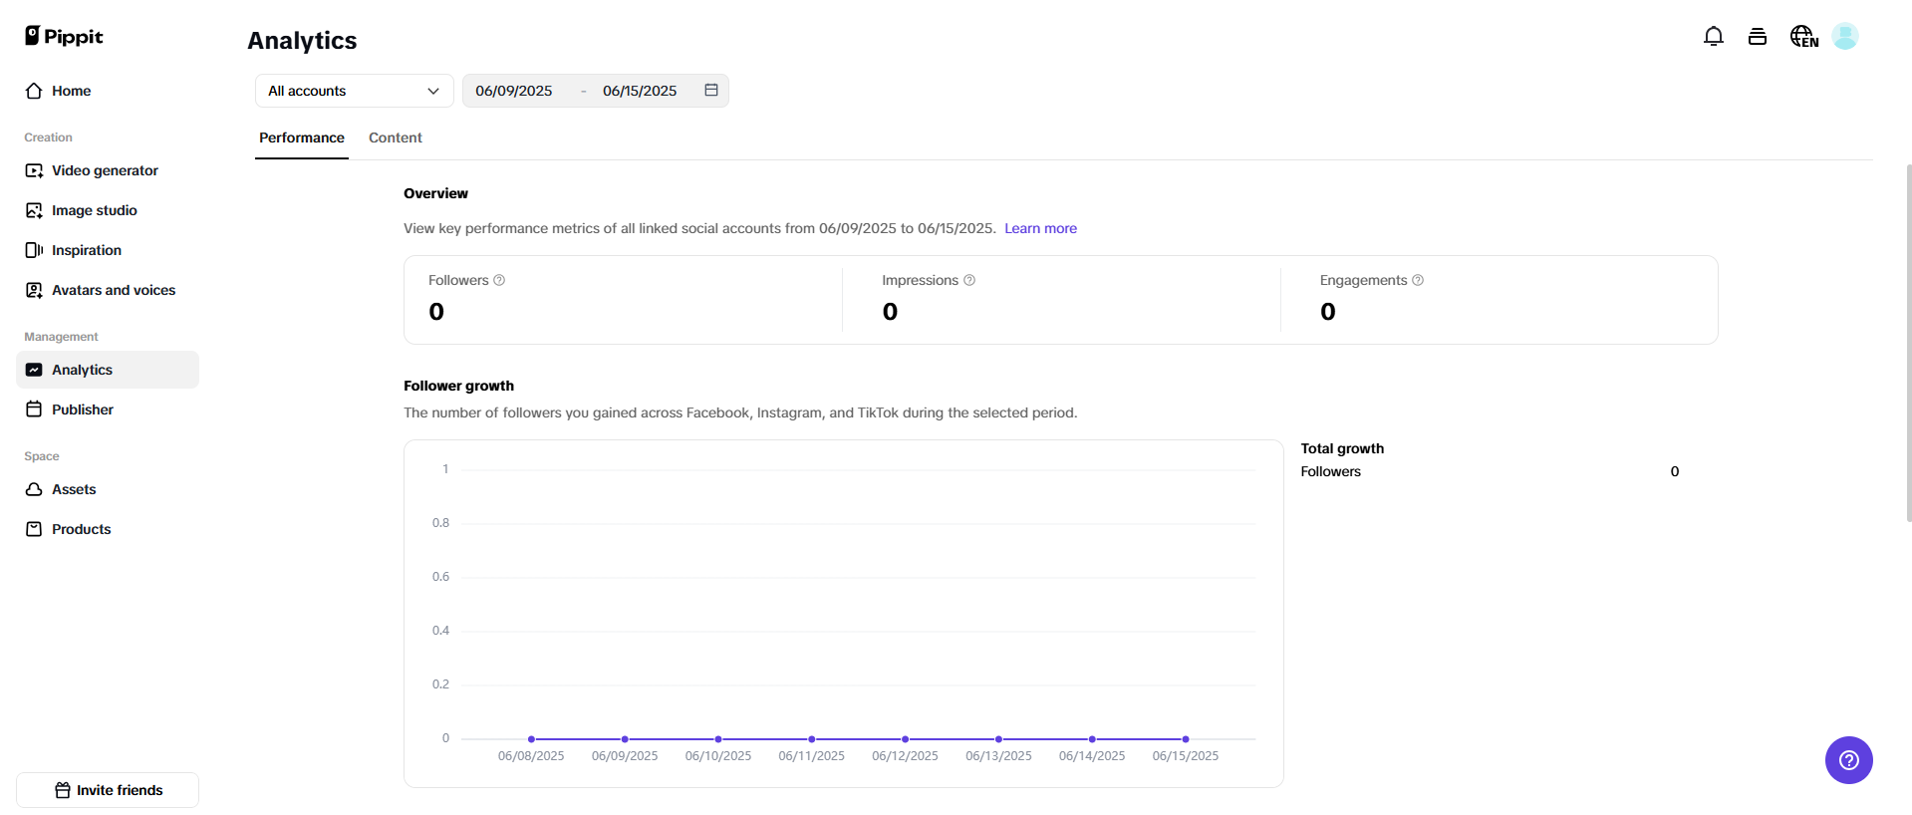Open the credits stack icon
1912x815 pixels.
(x=1758, y=37)
